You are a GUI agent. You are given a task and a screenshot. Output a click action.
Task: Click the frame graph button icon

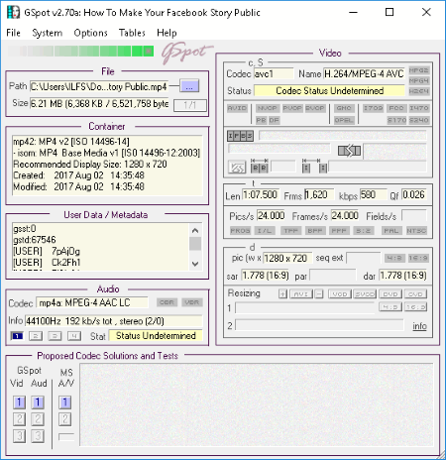pos(237,168)
